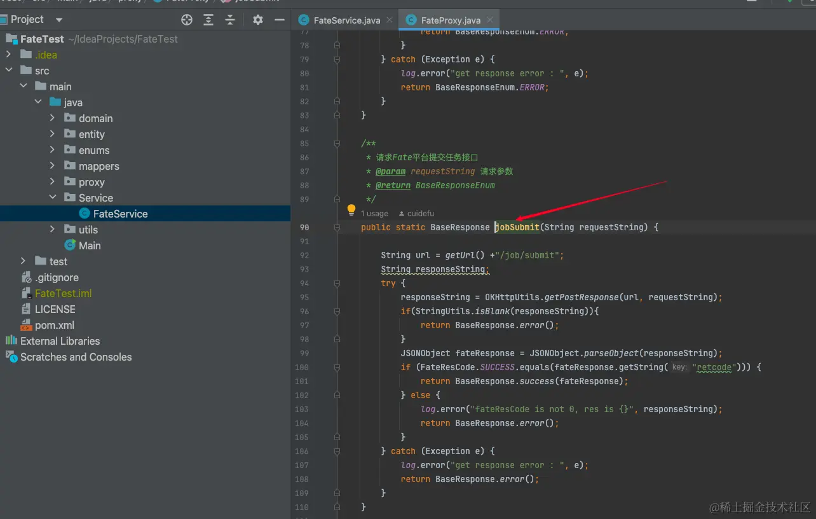Viewport: 816px width, 519px height.
Task: Click the Main class icon in tree
Action: (x=70, y=246)
